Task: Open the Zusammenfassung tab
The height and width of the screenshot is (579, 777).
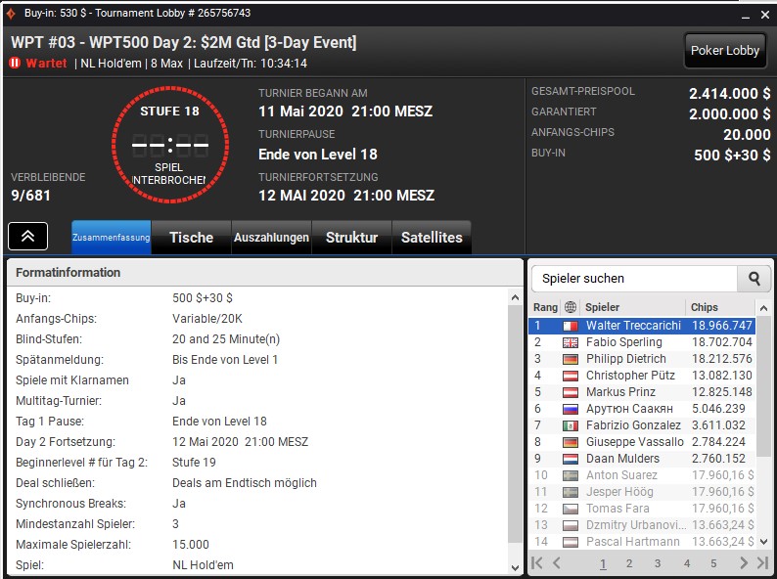Action: click(111, 238)
